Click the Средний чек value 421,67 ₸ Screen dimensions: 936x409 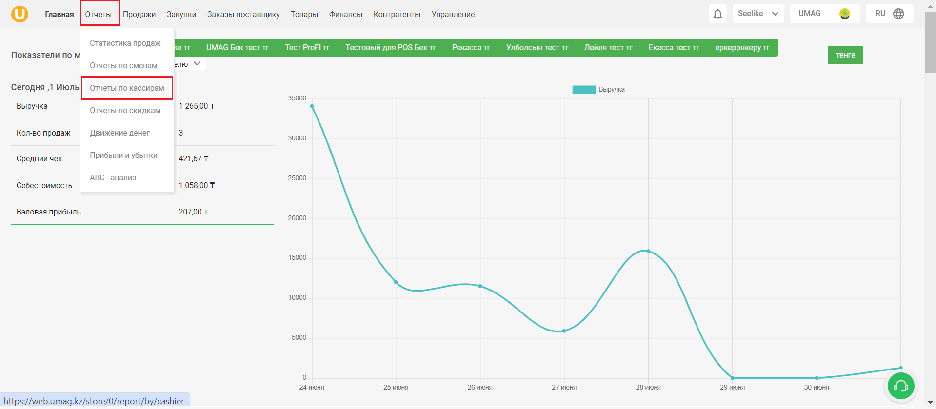194,158
